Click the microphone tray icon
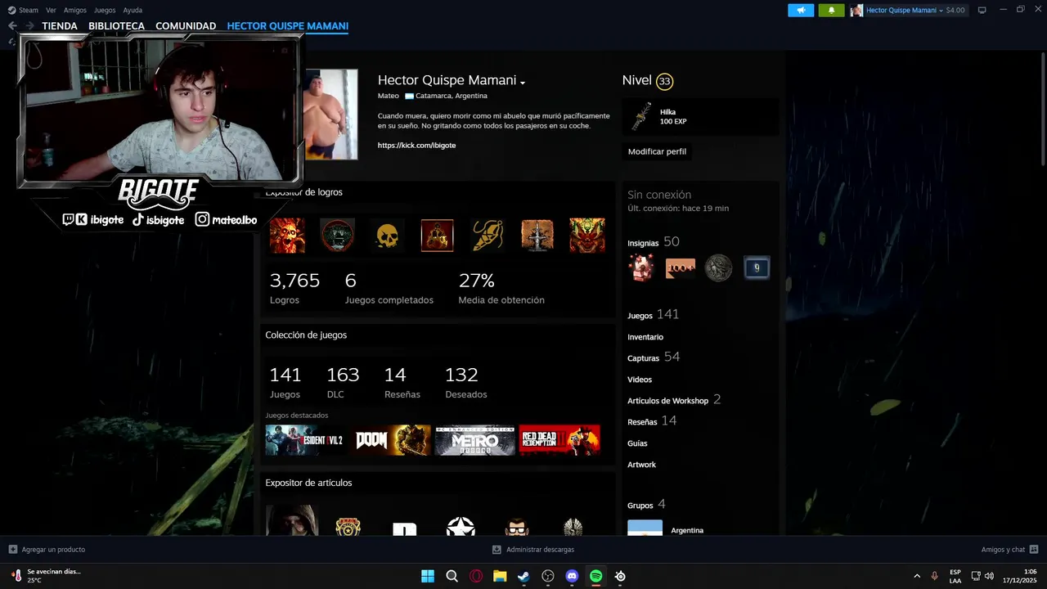Screen dimensions: 1047x589 pyautogui.click(x=934, y=576)
